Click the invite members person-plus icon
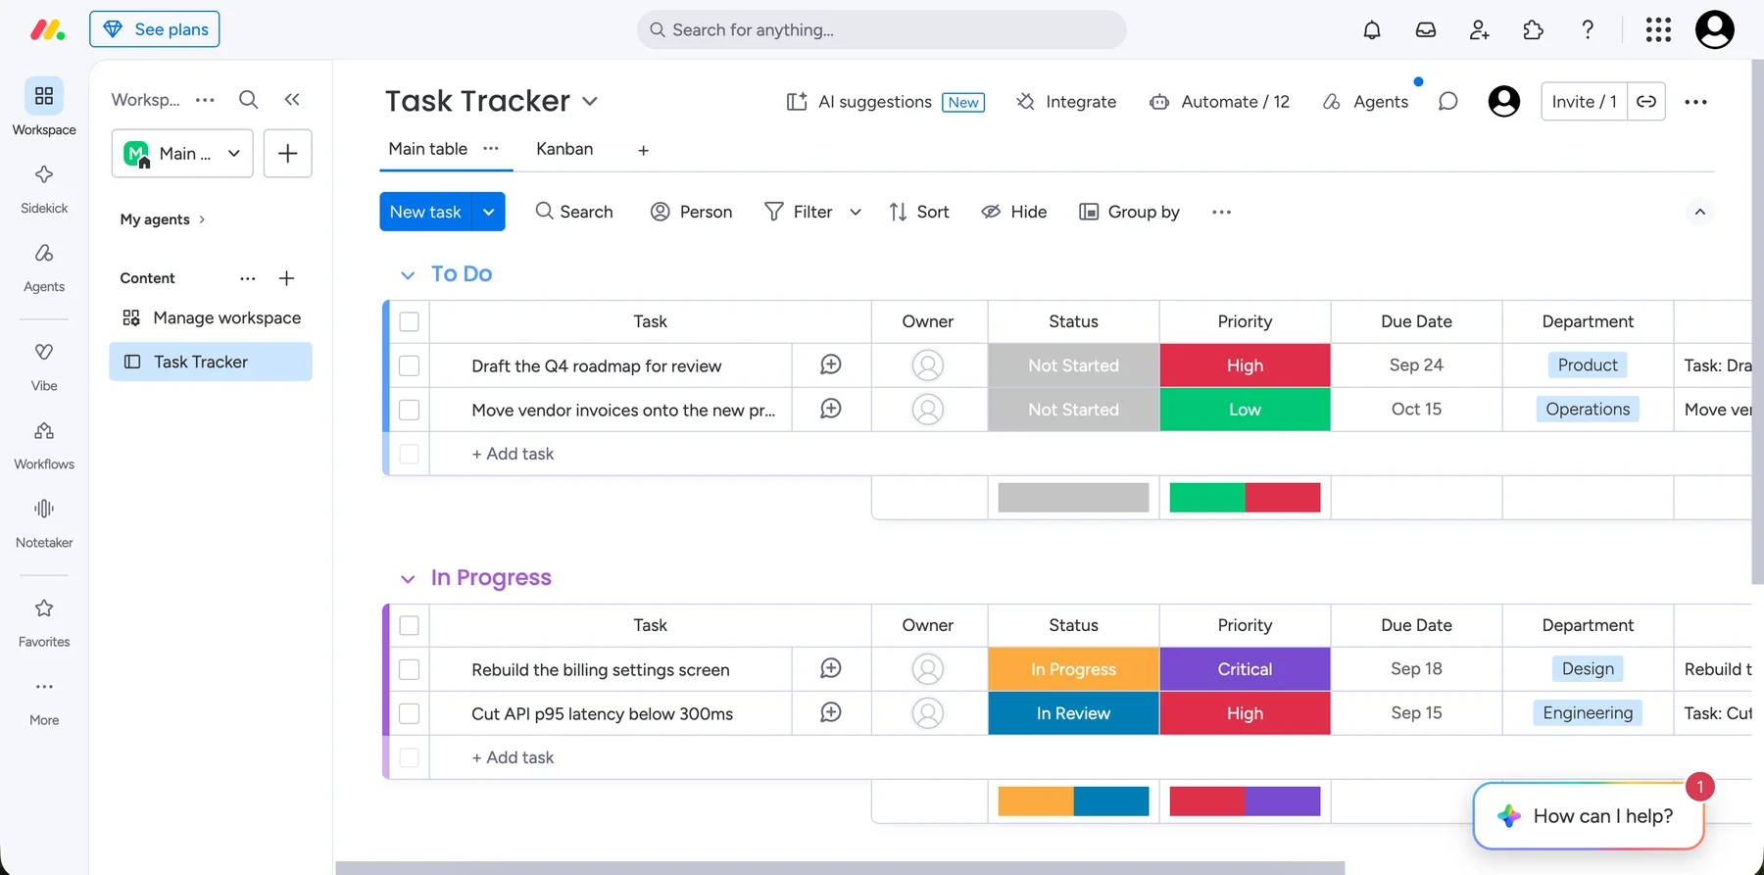The width and height of the screenshot is (1764, 875). point(1480,29)
